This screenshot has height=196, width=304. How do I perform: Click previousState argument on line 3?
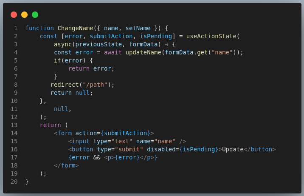point(99,45)
